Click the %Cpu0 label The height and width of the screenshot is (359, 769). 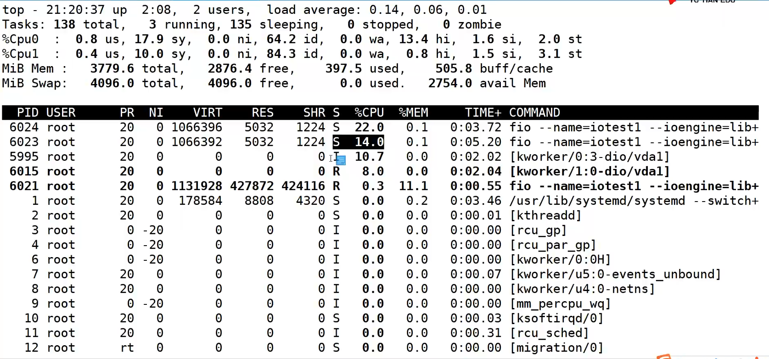click(20, 39)
